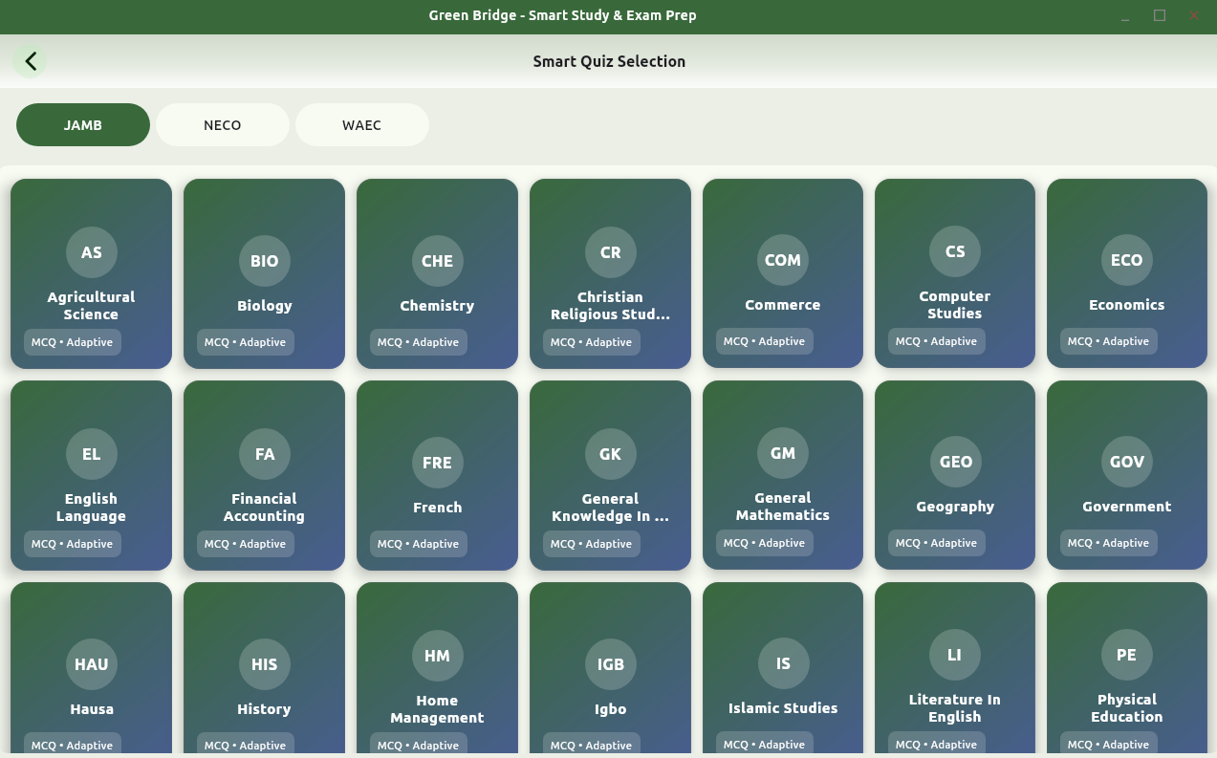Click MCQ Adaptive tag under French
This screenshot has width=1217, height=758.
click(x=418, y=544)
